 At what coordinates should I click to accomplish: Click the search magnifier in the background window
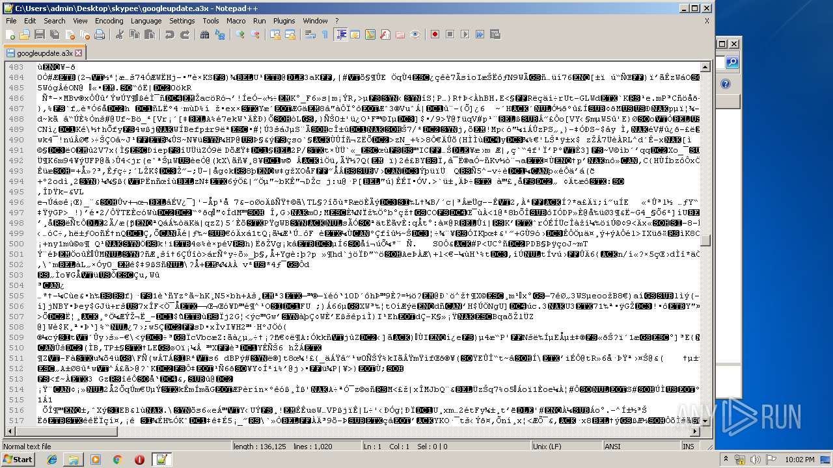(732, 62)
